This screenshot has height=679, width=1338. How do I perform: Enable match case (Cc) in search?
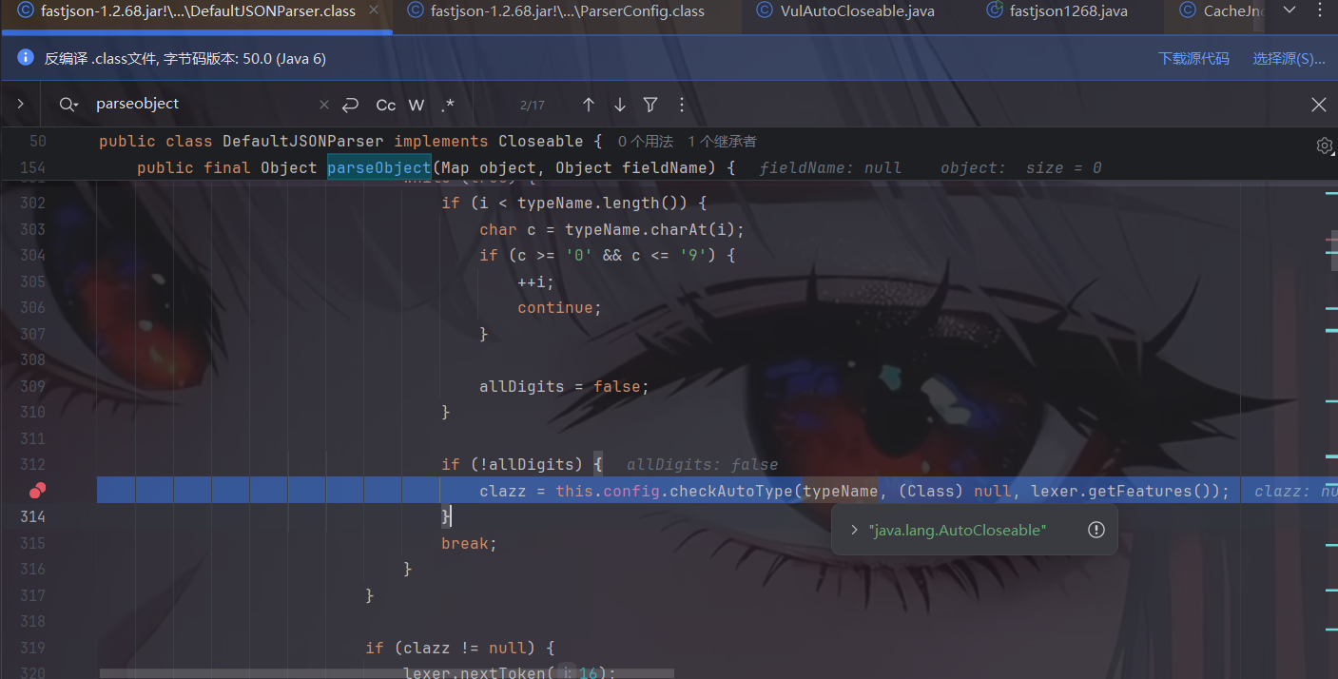coord(385,105)
